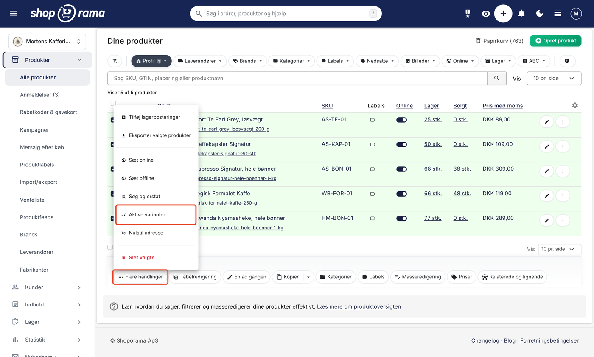
Task: Choose Nulstil adresse in menu
Action: pos(156,233)
